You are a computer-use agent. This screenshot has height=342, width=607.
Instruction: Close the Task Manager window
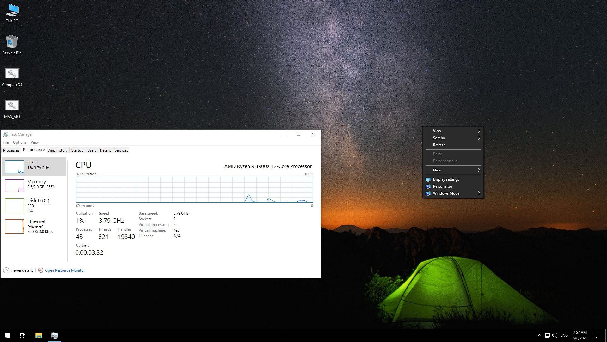[313, 134]
